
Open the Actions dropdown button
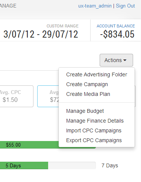(x=116, y=60)
